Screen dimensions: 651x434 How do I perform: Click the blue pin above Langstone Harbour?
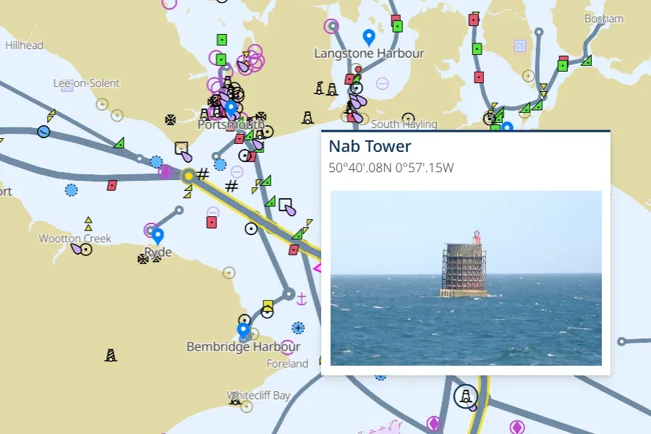[x=369, y=36]
